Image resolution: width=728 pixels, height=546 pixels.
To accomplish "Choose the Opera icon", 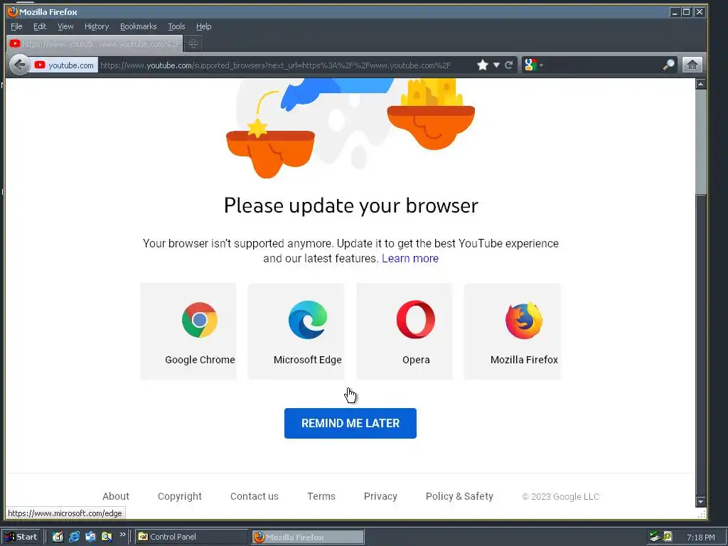I will click(415, 319).
